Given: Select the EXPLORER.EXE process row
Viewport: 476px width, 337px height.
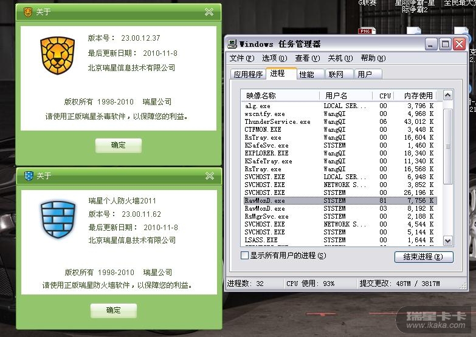Looking at the screenshot, I should pyautogui.click(x=340, y=153).
